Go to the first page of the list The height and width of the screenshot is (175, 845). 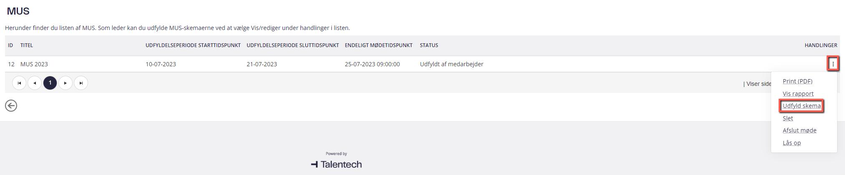19,83
